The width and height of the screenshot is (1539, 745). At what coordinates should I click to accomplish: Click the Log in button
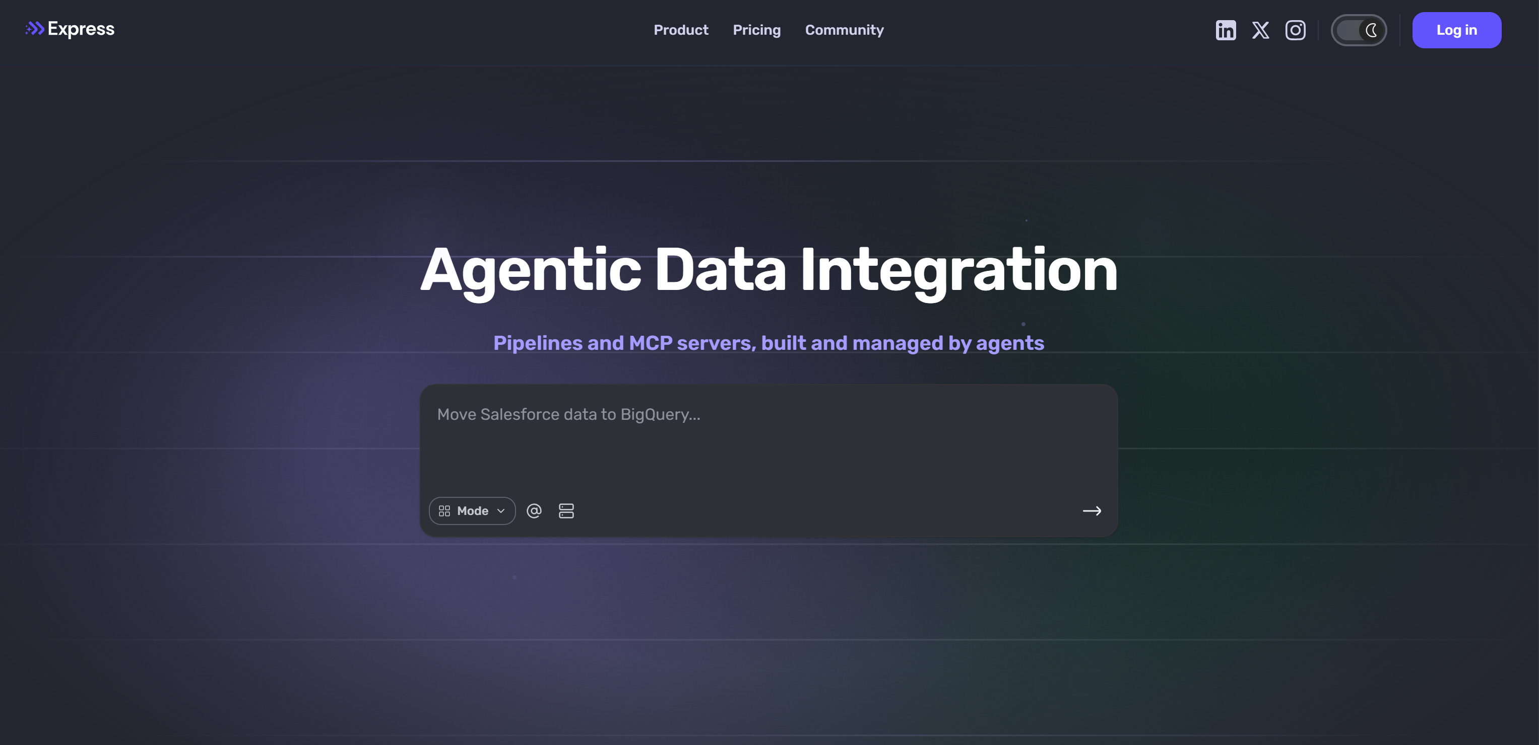pyautogui.click(x=1456, y=30)
